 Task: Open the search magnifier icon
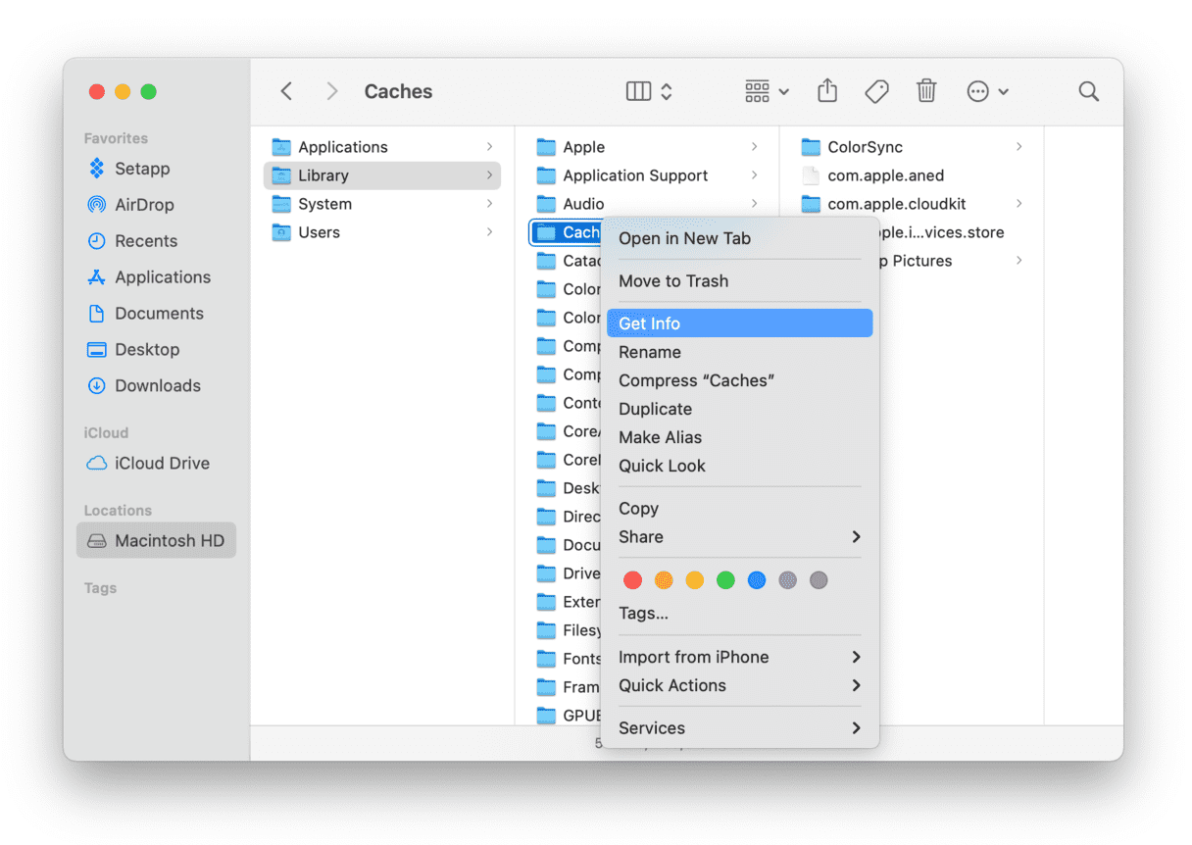[1088, 91]
